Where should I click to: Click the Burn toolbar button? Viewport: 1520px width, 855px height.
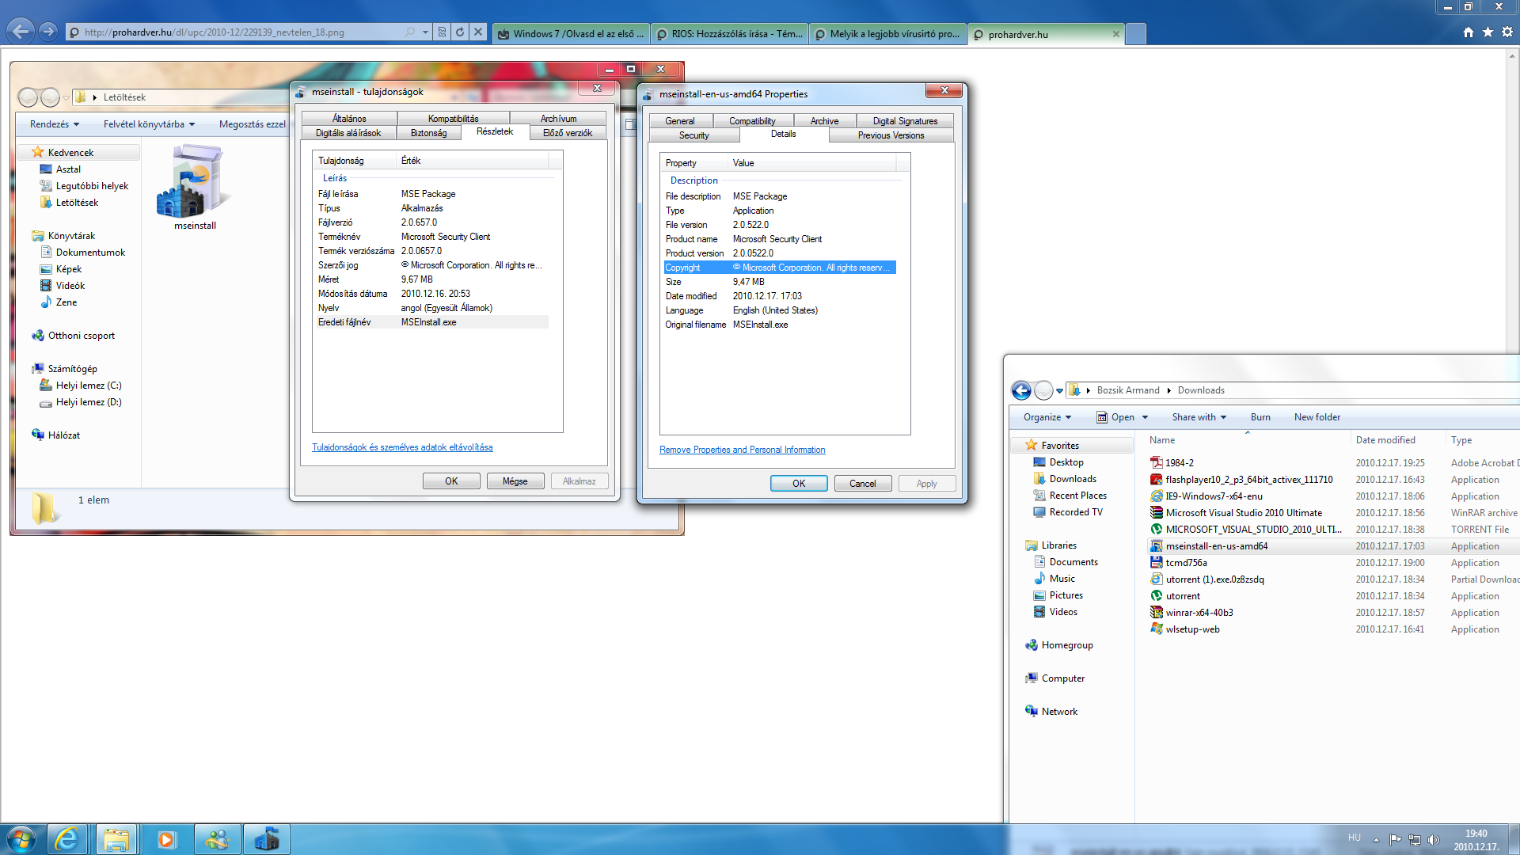tap(1260, 417)
